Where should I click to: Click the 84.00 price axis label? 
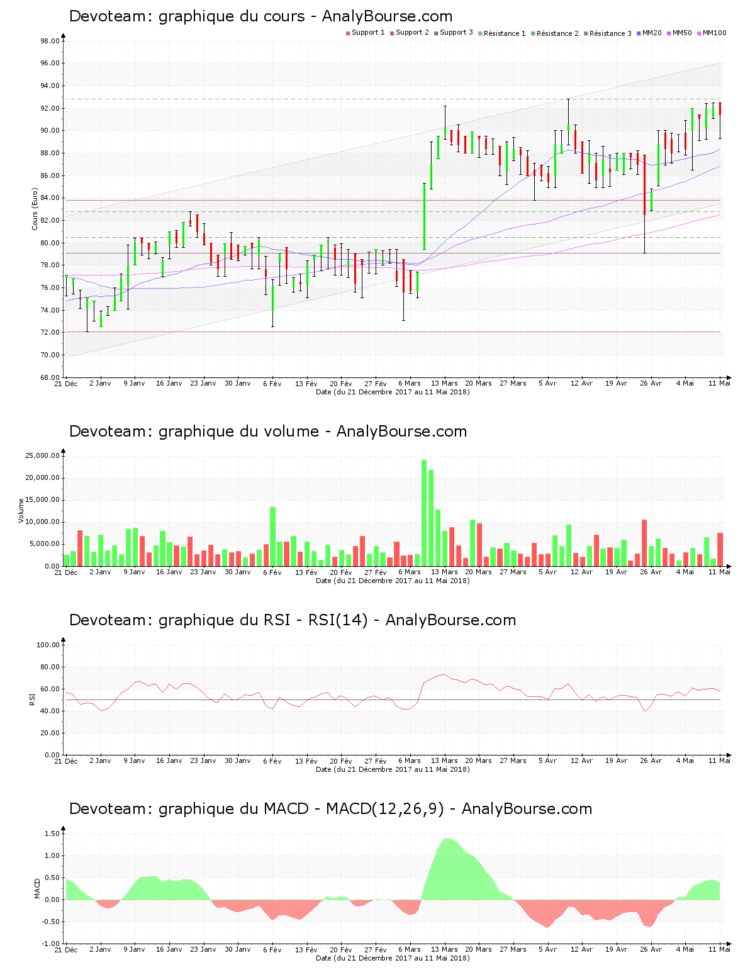[x=50, y=198]
